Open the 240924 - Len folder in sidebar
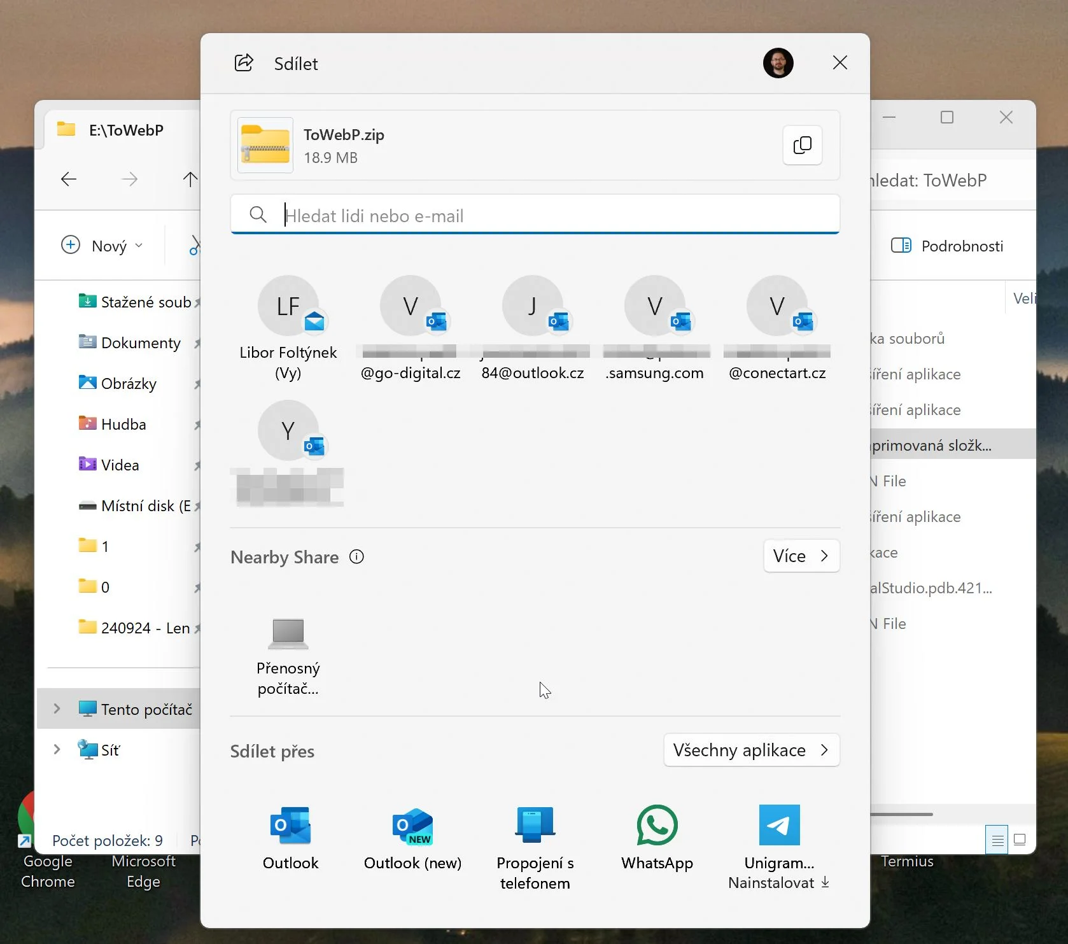The width and height of the screenshot is (1068, 944). [x=137, y=628]
